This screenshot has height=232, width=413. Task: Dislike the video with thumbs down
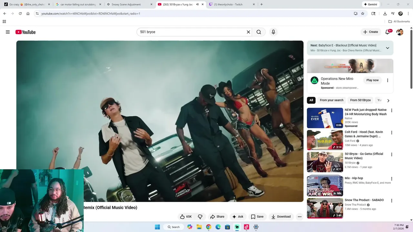[200, 217]
